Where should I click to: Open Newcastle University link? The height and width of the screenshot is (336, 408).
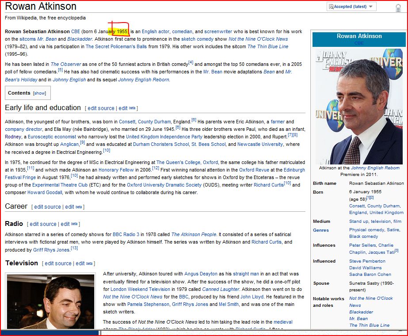260,145
